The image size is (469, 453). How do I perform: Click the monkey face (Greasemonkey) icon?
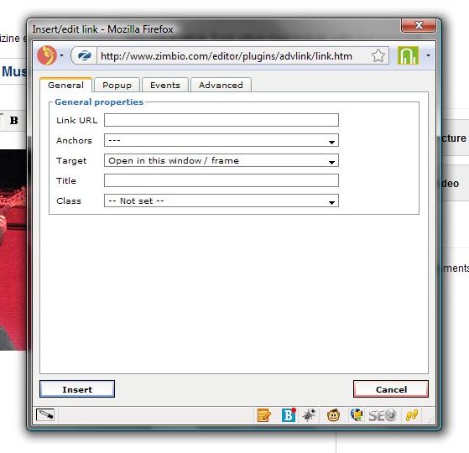click(333, 415)
